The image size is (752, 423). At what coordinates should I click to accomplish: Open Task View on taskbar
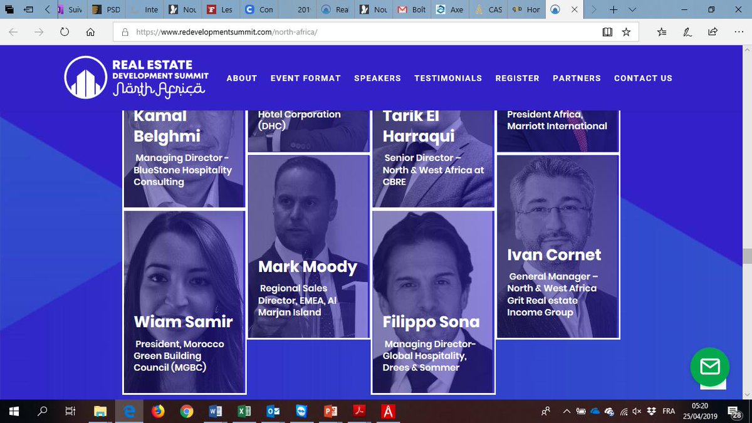pyautogui.click(x=71, y=411)
